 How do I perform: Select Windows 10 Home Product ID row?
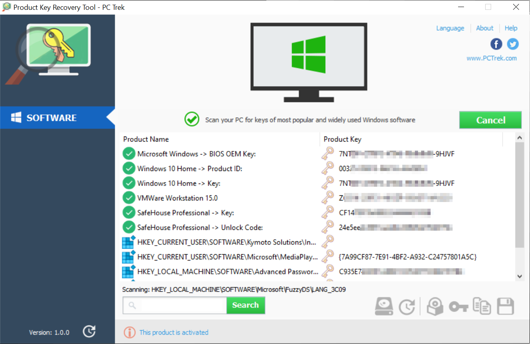[x=317, y=169]
